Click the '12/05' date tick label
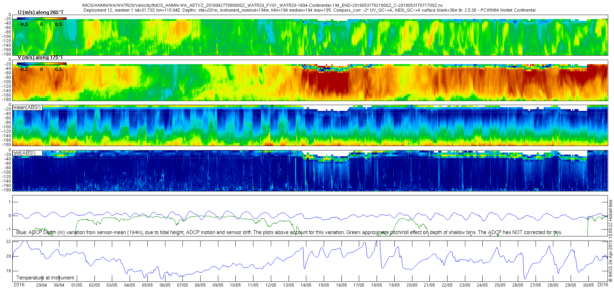 click(x=271, y=285)
